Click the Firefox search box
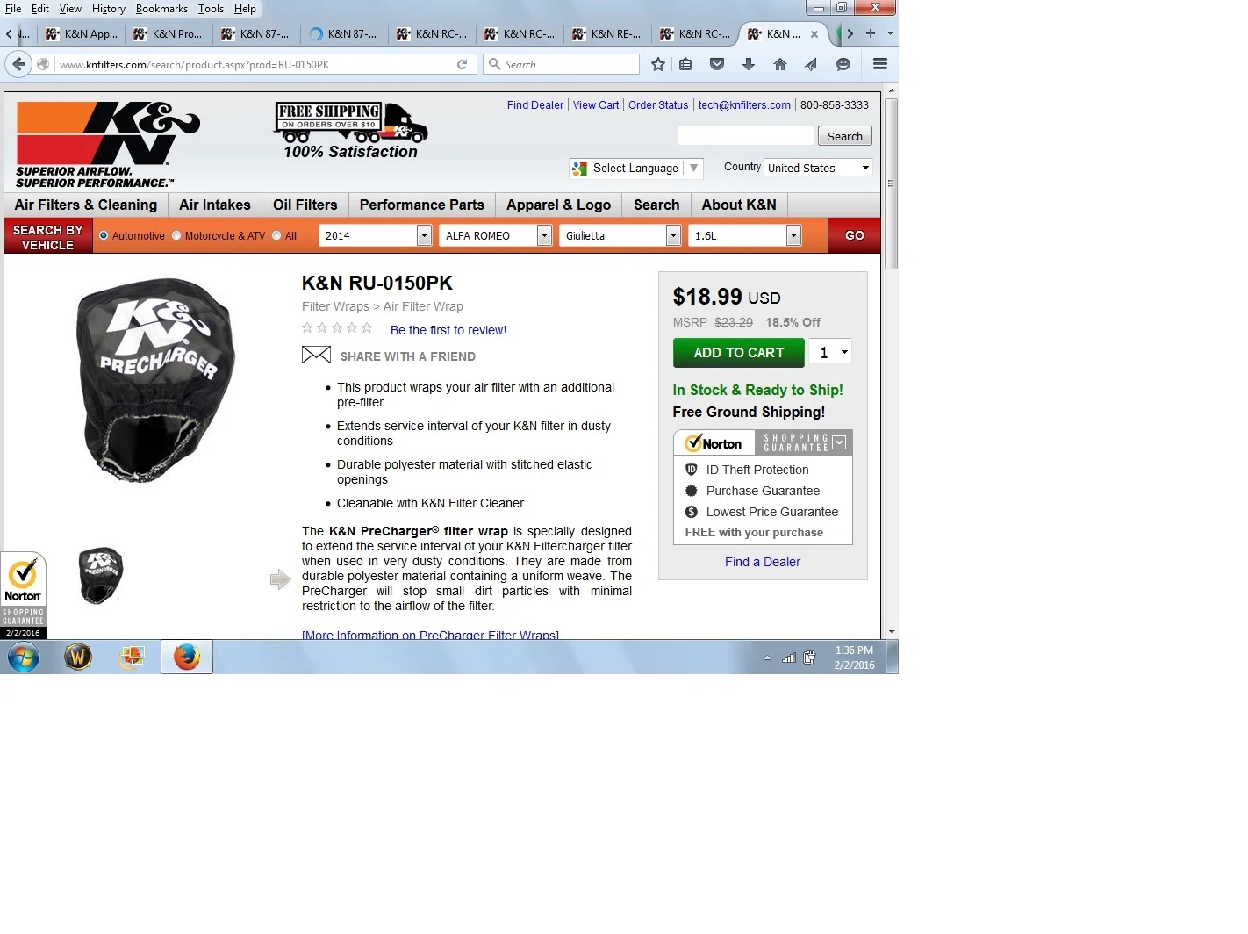Screen dimensions: 1248x934 coord(562,64)
